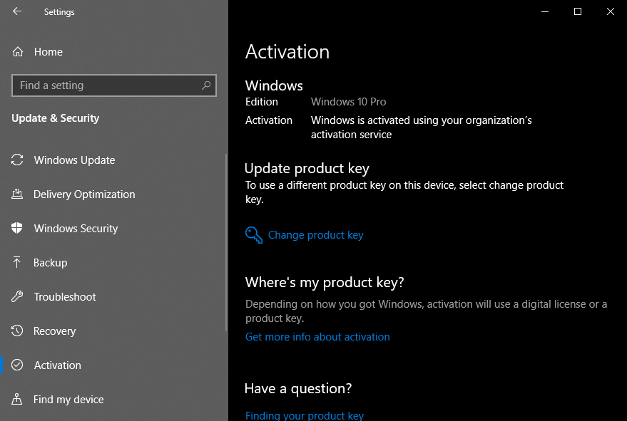
Task: Click the Find my device person icon
Action: [x=17, y=399]
